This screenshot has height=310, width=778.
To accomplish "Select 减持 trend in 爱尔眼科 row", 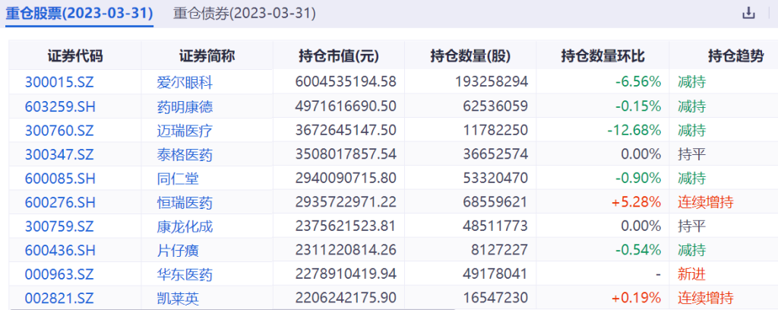I will 691,82.
